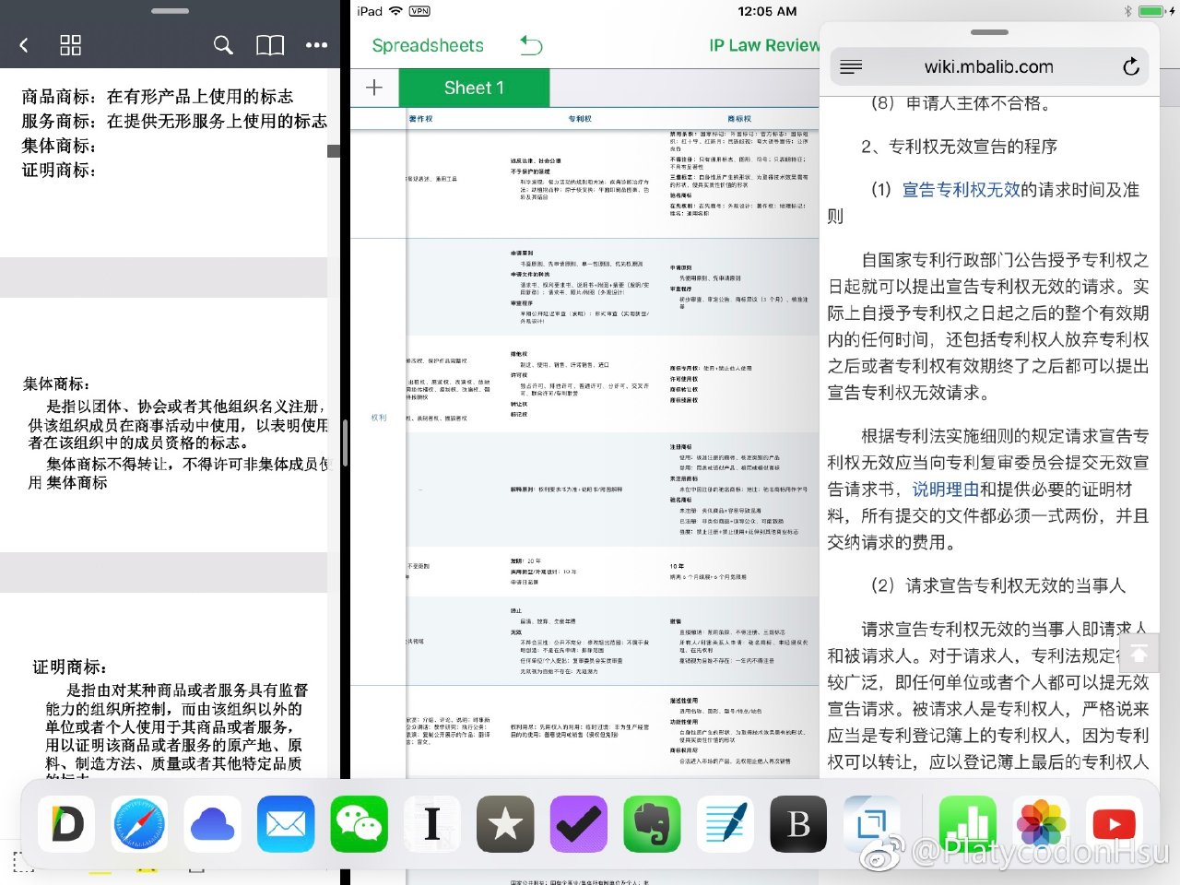
Task: Open the bookmarks book icon
Action: click(269, 45)
